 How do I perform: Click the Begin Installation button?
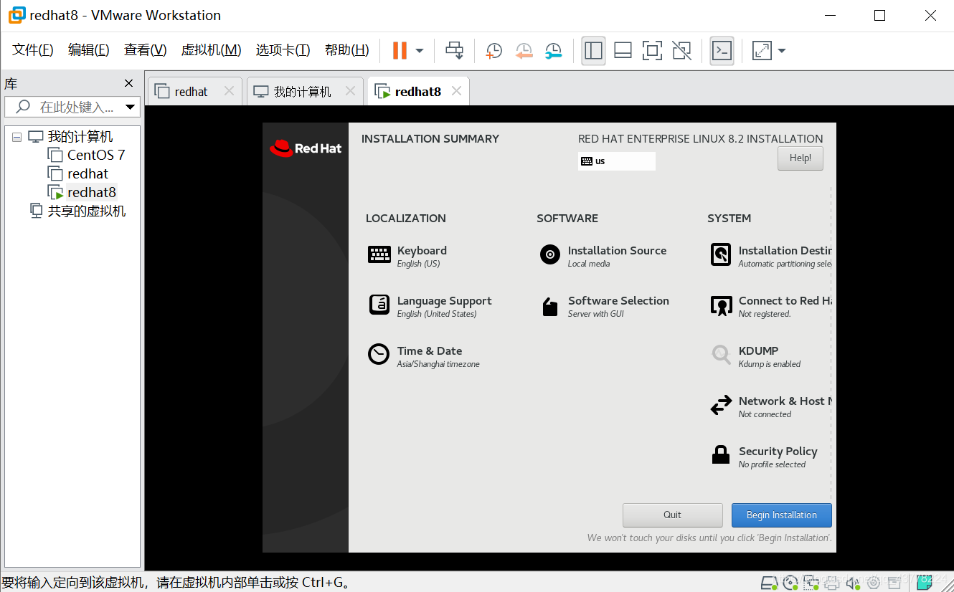(x=782, y=515)
